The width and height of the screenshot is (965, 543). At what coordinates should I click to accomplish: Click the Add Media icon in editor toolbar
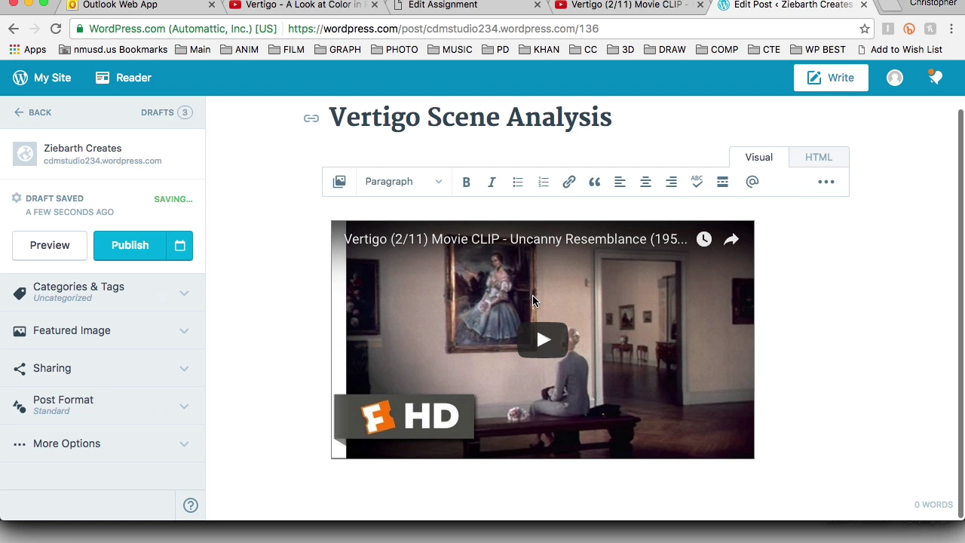click(x=339, y=182)
